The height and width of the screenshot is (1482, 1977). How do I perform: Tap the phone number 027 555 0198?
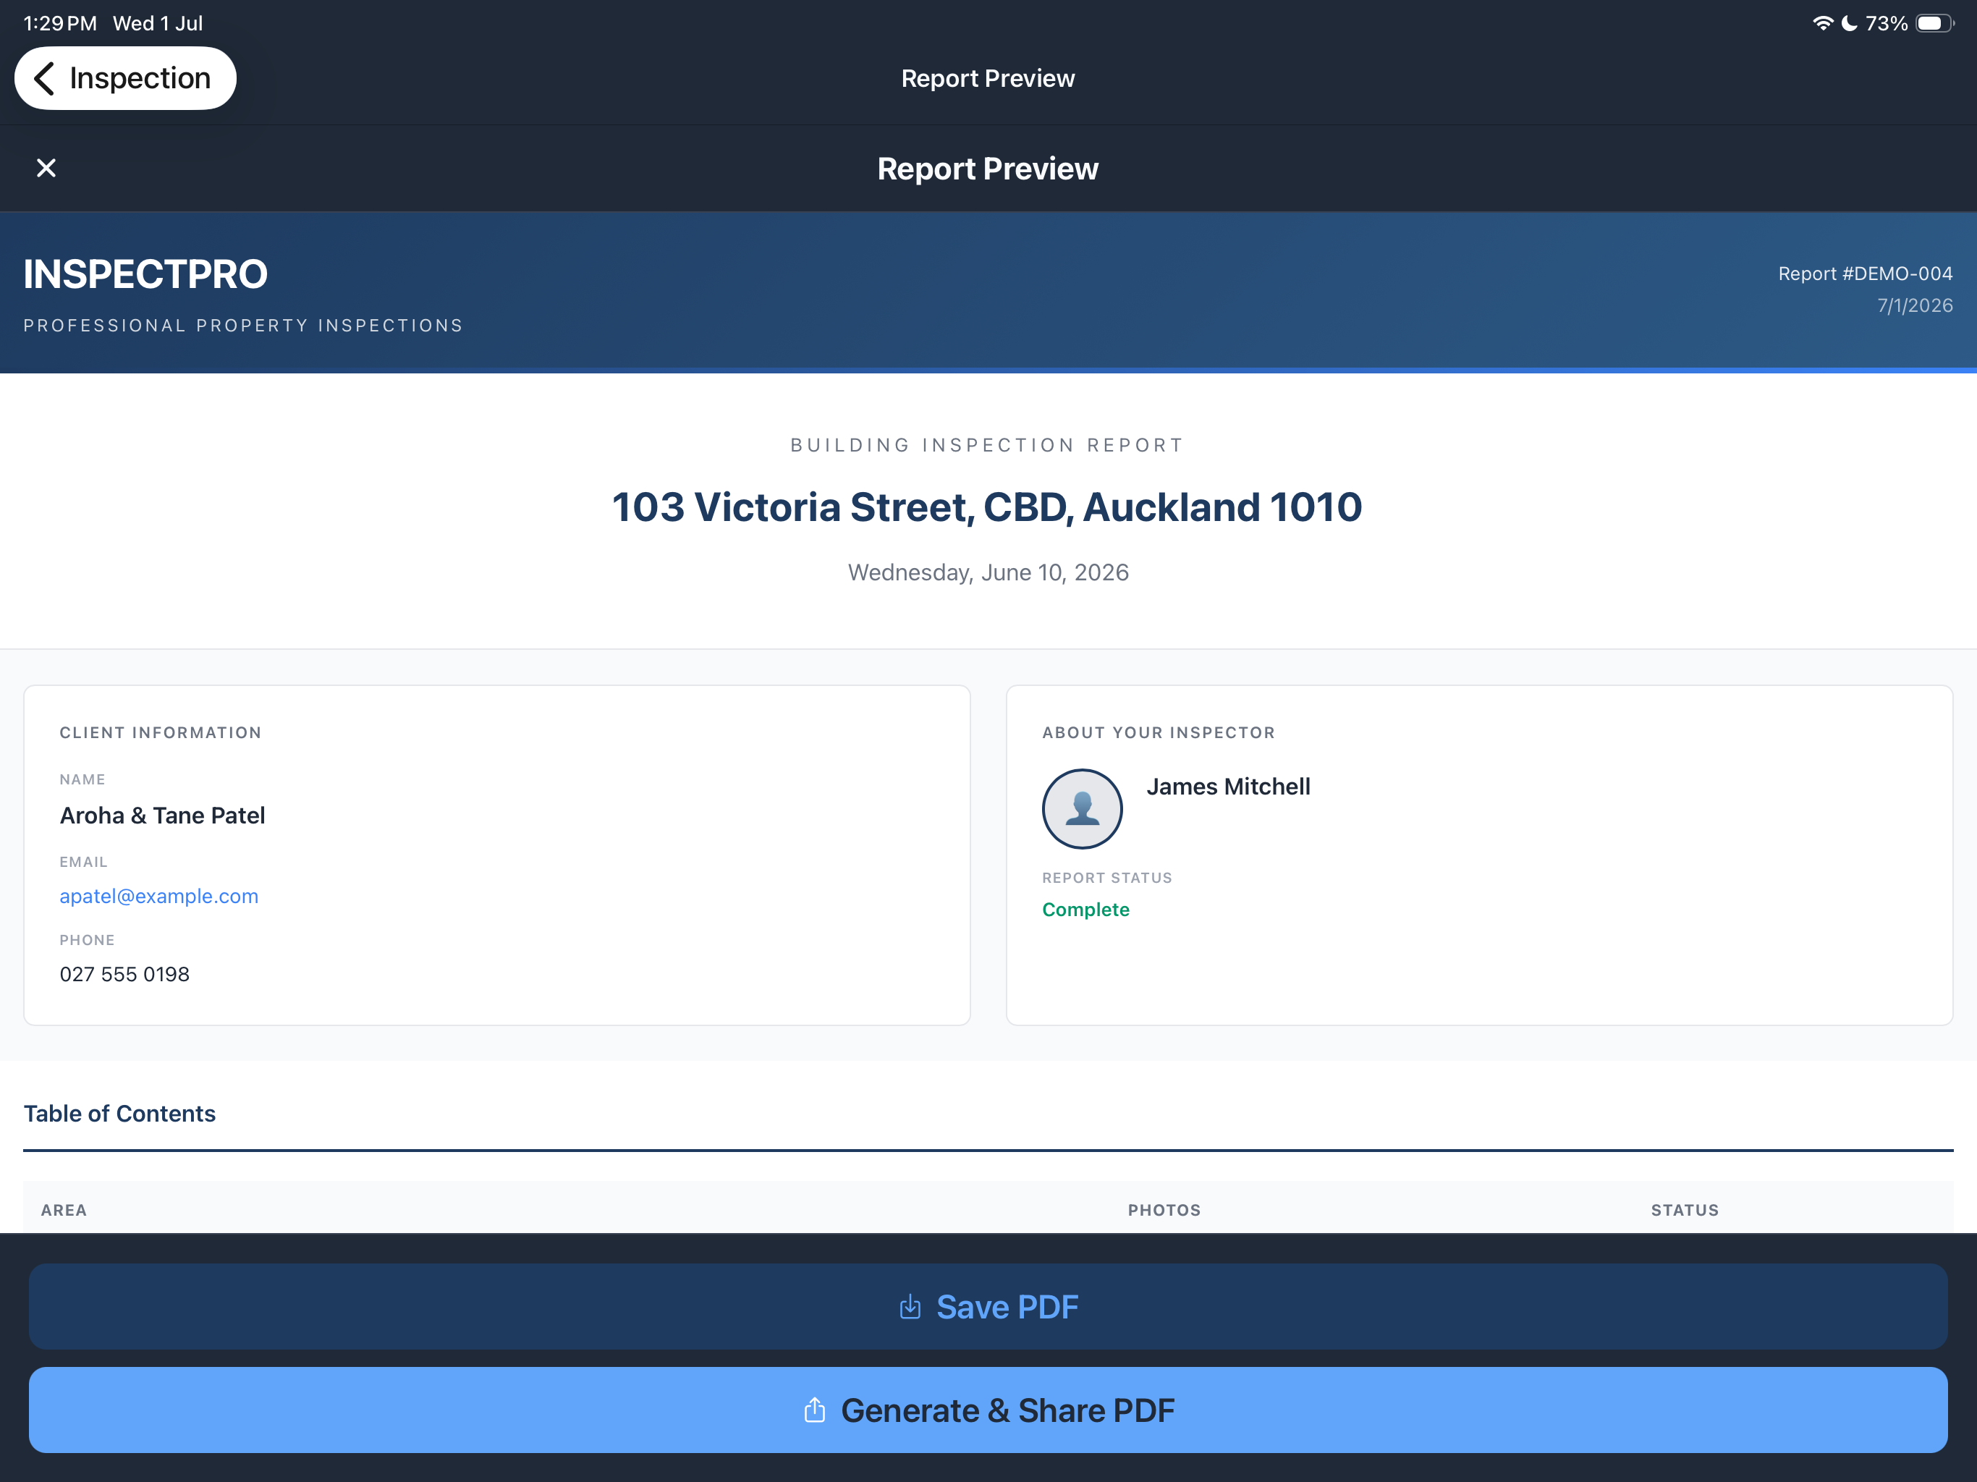124,973
